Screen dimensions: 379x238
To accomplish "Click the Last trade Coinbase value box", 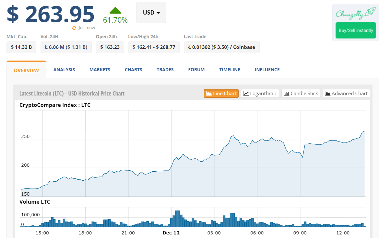I will [222, 47].
